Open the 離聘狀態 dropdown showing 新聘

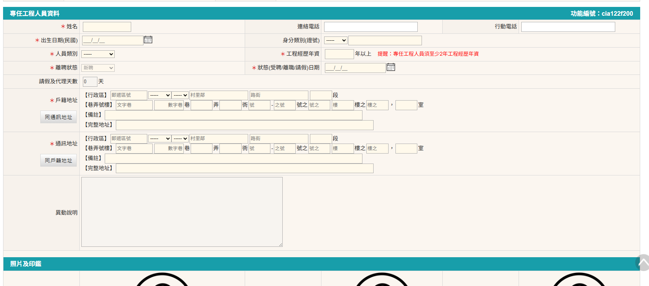tap(98, 68)
